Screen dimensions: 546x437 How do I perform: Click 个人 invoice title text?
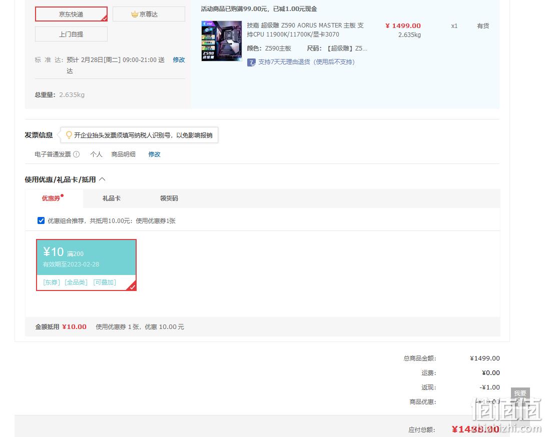point(96,154)
